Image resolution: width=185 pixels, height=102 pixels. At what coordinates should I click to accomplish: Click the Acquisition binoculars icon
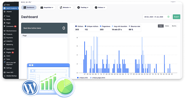42,7
